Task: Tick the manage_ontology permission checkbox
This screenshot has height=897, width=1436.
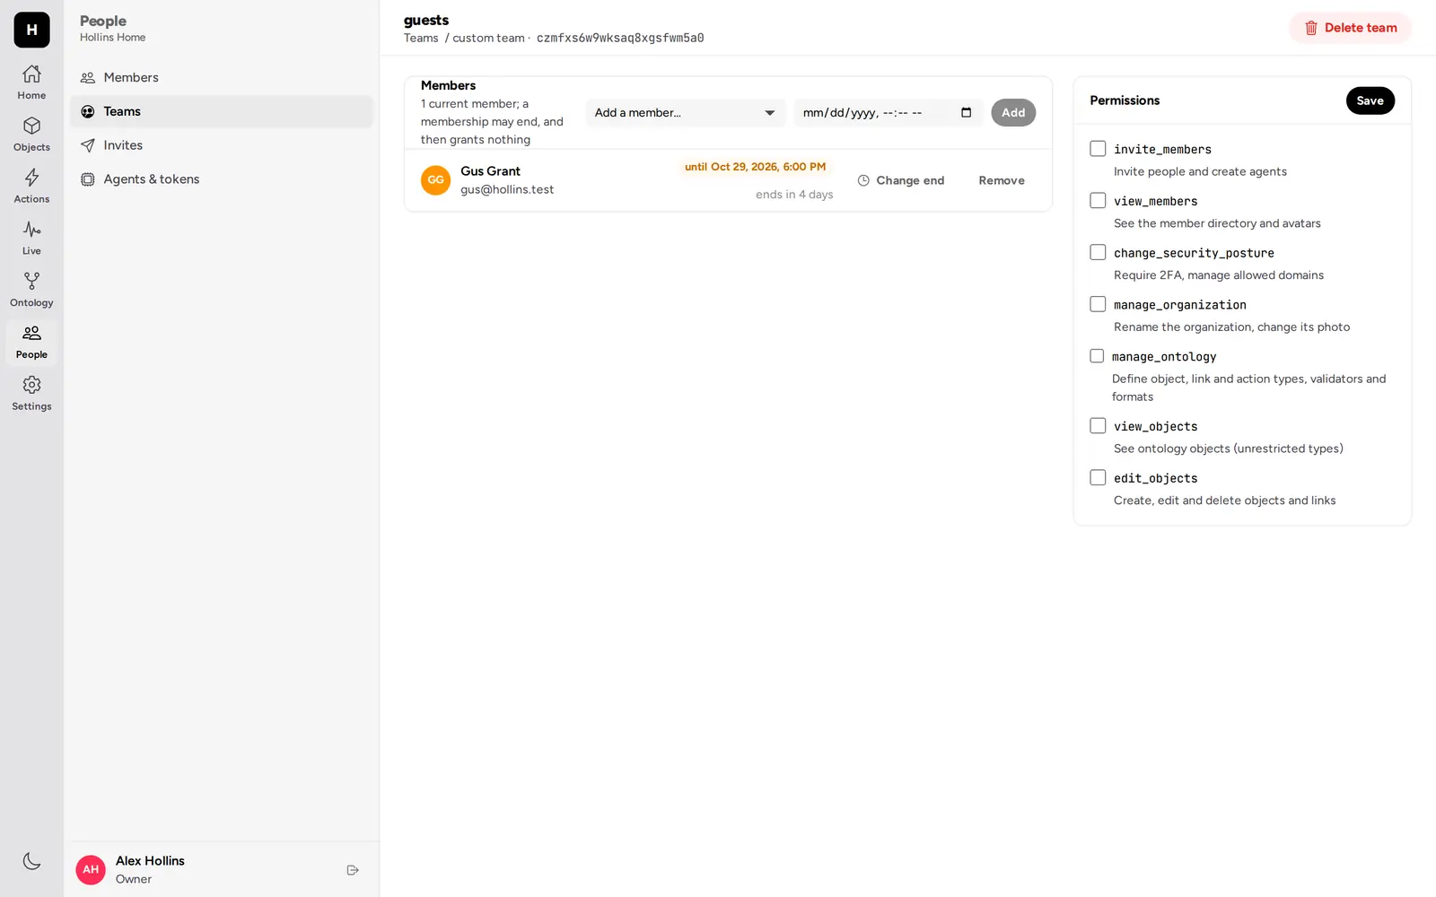Action: pyautogui.click(x=1097, y=356)
